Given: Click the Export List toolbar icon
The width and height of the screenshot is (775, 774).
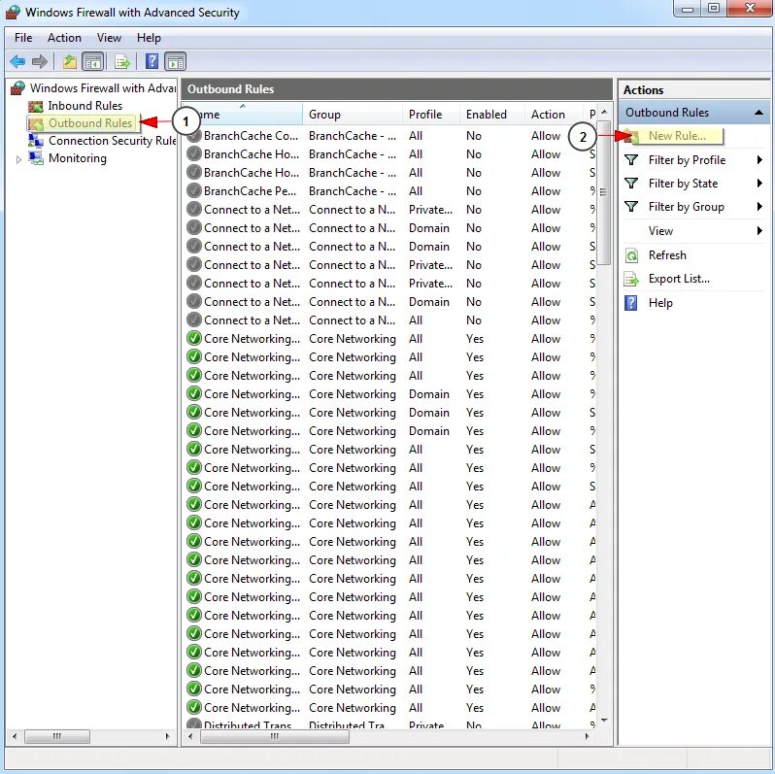Looking at the screenshot, I should pos(122,62).
